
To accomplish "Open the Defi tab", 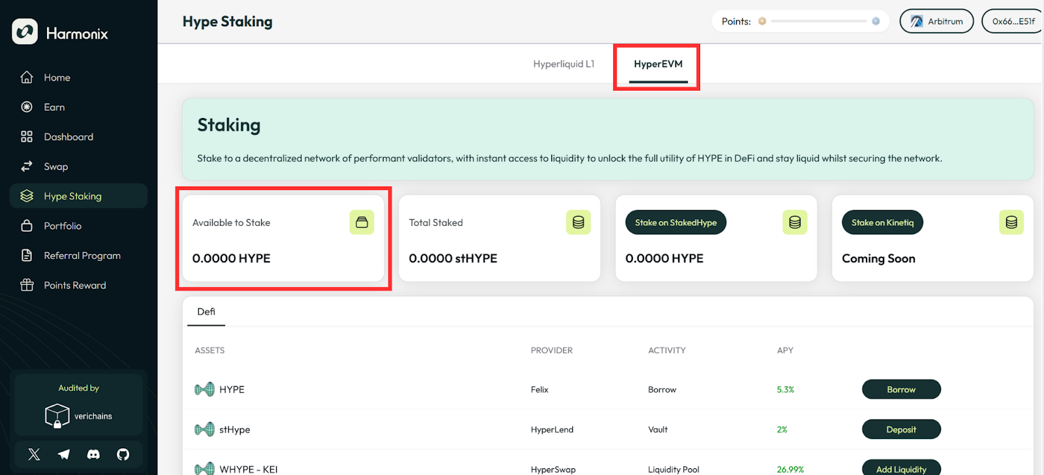I will pos(206,312).
